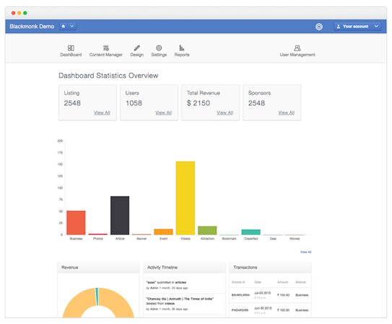Click the Jul-03 2015 transaction date

click(x=263, y=293)
